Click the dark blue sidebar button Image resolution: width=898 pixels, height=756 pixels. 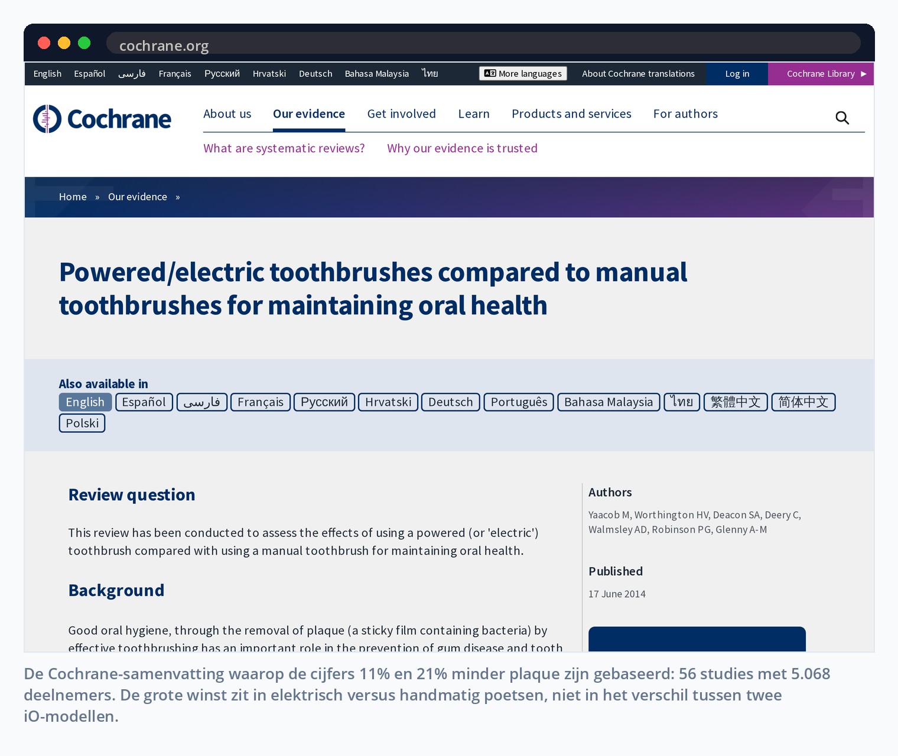pyautogui.click(x=697, y=639)
